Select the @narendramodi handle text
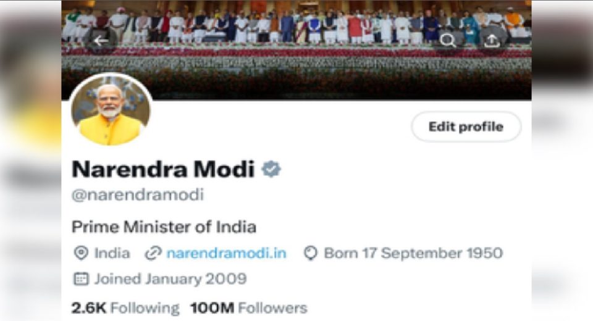This screenshot has width=593, height=321. pos(138,194)
